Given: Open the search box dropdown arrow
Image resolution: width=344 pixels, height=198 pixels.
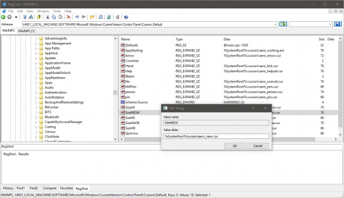Looking at the screenshot, I should pyautogui.click(x=330, y=24).
